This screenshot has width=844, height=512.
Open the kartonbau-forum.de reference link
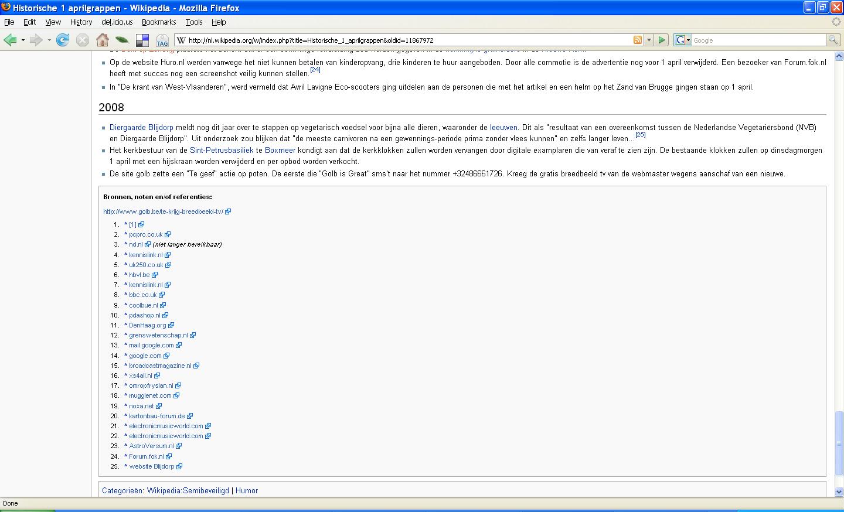[156, 416]
